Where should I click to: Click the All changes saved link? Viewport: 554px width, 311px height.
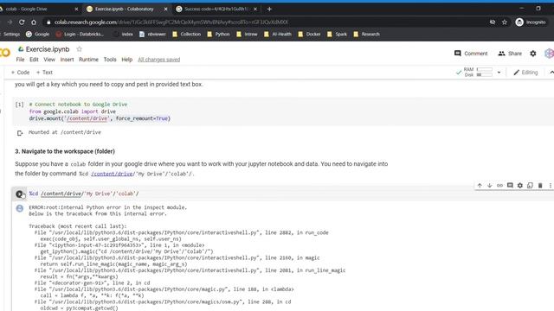pyautogui.click(x=158, y=60)
